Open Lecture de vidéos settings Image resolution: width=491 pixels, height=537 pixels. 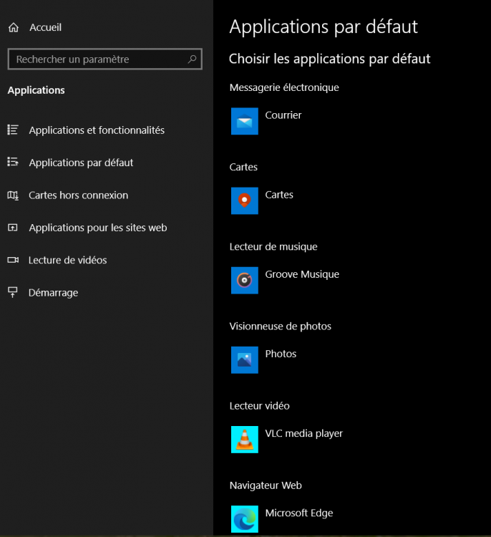click(68, 261)
